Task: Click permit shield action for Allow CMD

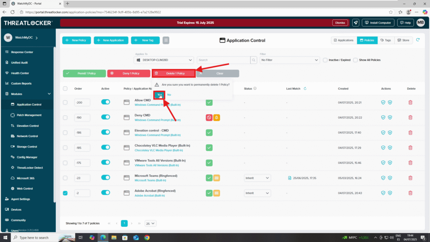Action: pos(383,103)
